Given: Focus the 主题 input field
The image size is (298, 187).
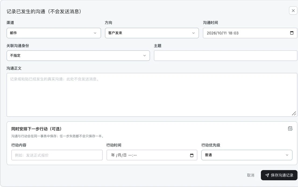Looking at the screenshot, I should click(x=226, y=56).
